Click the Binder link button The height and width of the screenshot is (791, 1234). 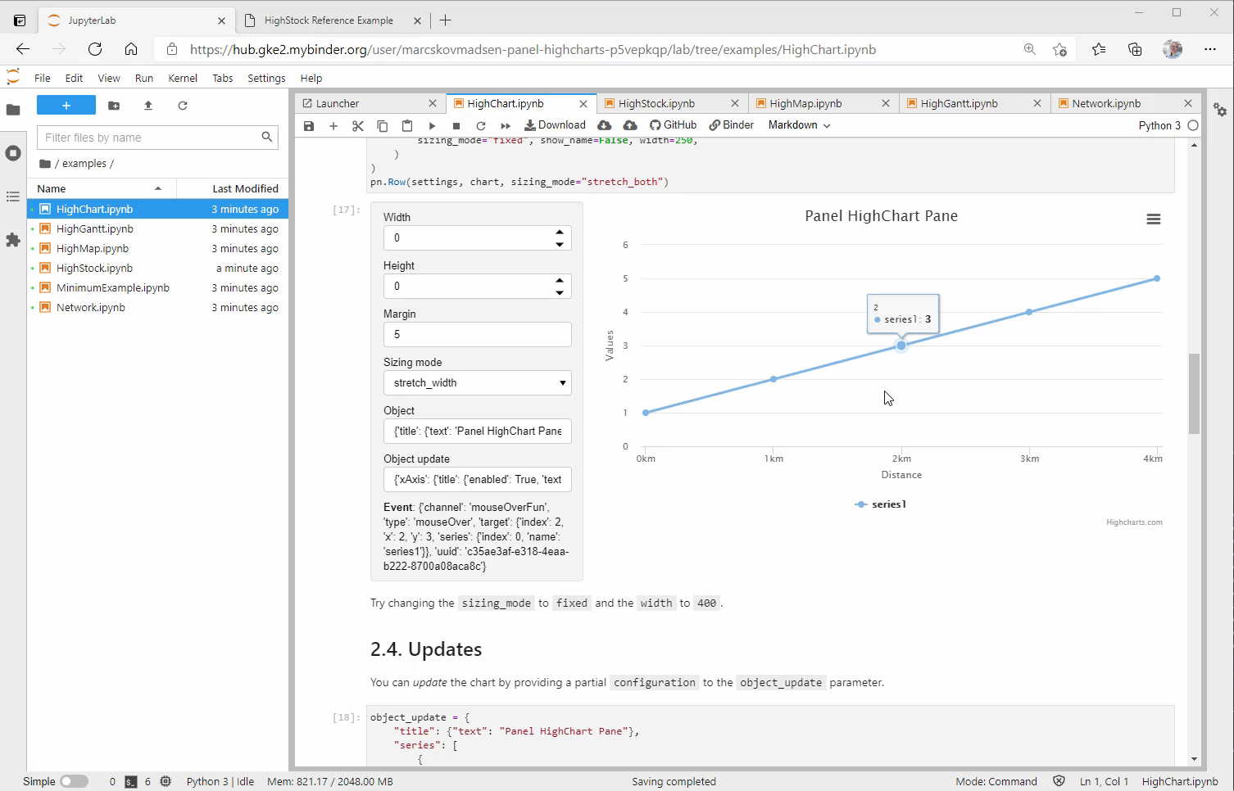[731, 125]
